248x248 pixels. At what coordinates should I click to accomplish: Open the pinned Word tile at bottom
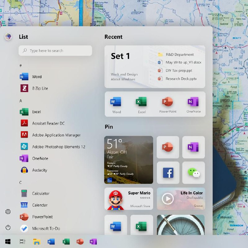tap(116, 225)
